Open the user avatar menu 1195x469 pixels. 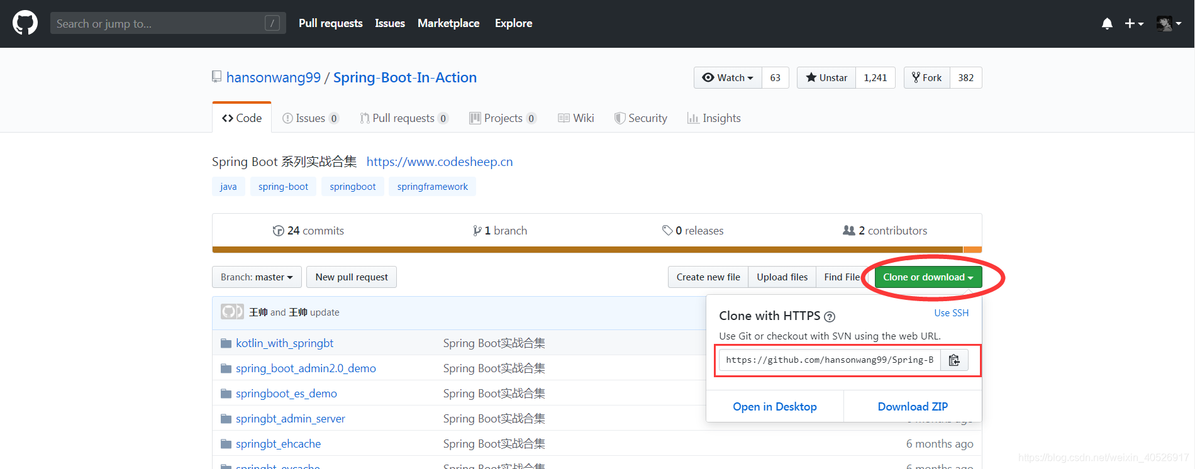pyautogui.click(x=1169, y=23)
